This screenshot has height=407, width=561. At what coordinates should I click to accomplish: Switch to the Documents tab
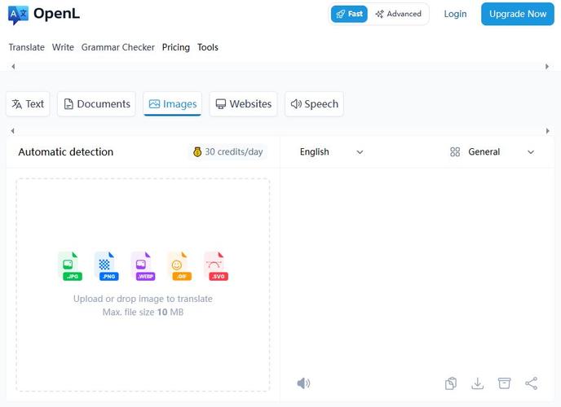[96, 104]
